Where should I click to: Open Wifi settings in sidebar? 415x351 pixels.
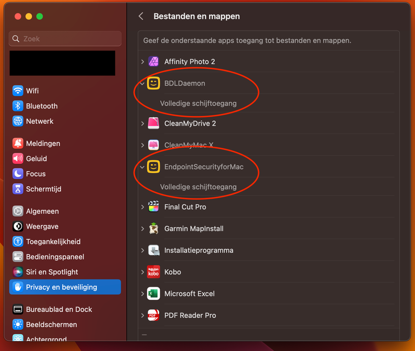tap(32, 91)
